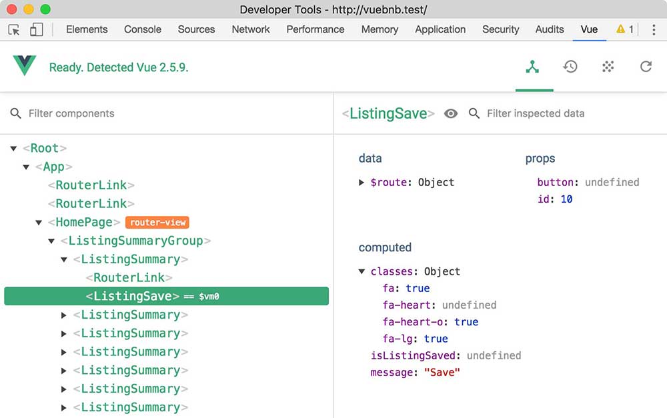Click the search icon beside Filter components

16,113
